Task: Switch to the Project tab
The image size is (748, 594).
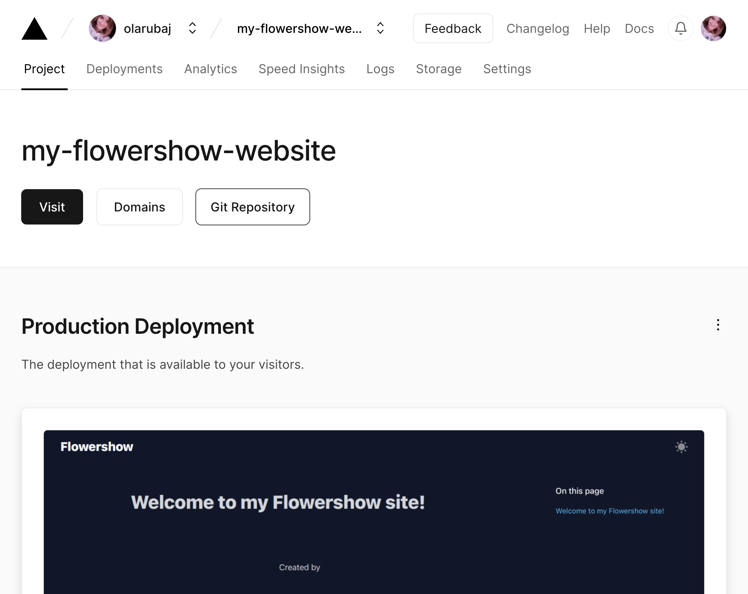Action: tap(44, 69)
